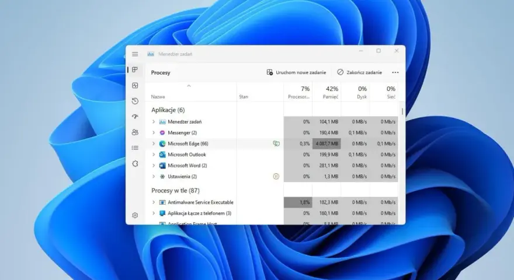Open the Services puzzle icon

point(135,164)
